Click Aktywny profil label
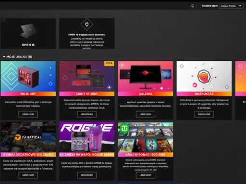This screenshot has width=246, height=184. coord(209,6)
